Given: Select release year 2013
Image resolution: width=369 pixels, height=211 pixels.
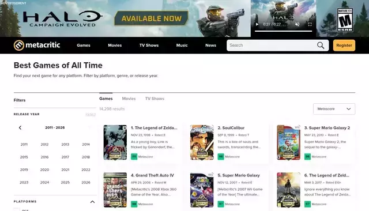Looking at the screenshot, I should [65, 145].
